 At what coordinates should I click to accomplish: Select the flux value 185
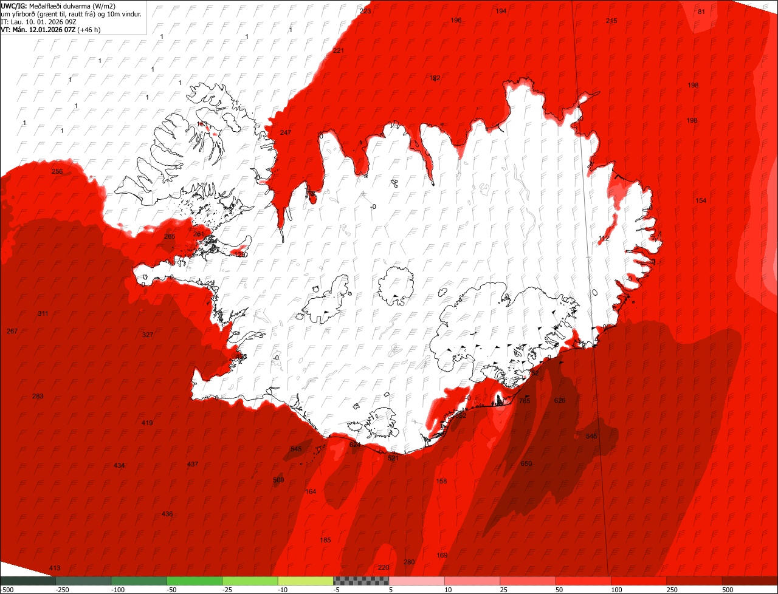pyautogui.click(x=325, y=541)
